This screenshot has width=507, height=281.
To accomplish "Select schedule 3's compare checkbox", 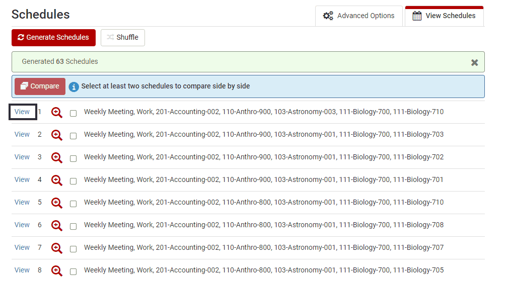I will point(74,158).
